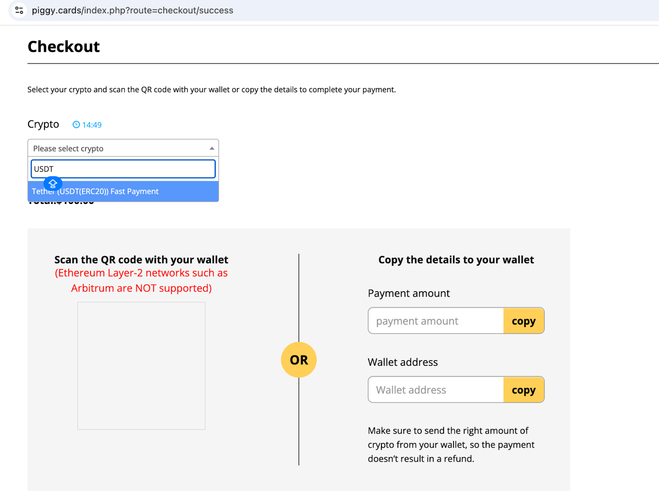The height and width of the screenshot is (498, 659).
Task: Copy the payment amount
Action: (x=523, y=321)
